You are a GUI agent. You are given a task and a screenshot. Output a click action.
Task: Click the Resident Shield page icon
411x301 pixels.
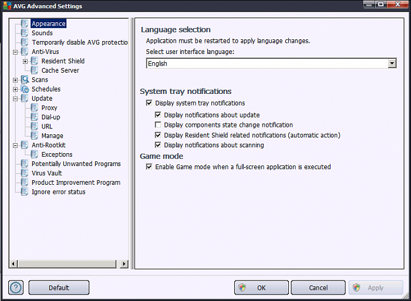point(34,61)
